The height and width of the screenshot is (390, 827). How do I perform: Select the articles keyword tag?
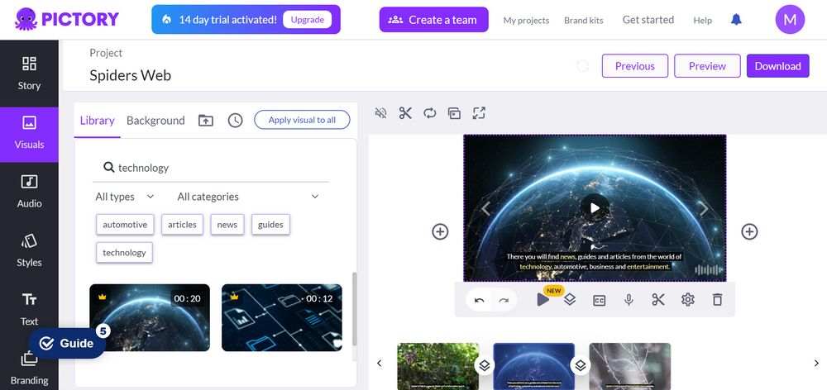click(x=183, y=225)
